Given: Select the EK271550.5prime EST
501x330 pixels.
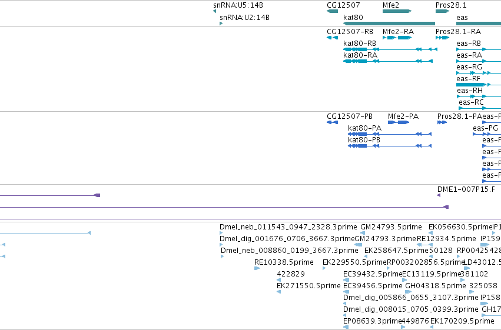Looking at the screenshot, I should [x=278, y=292].
